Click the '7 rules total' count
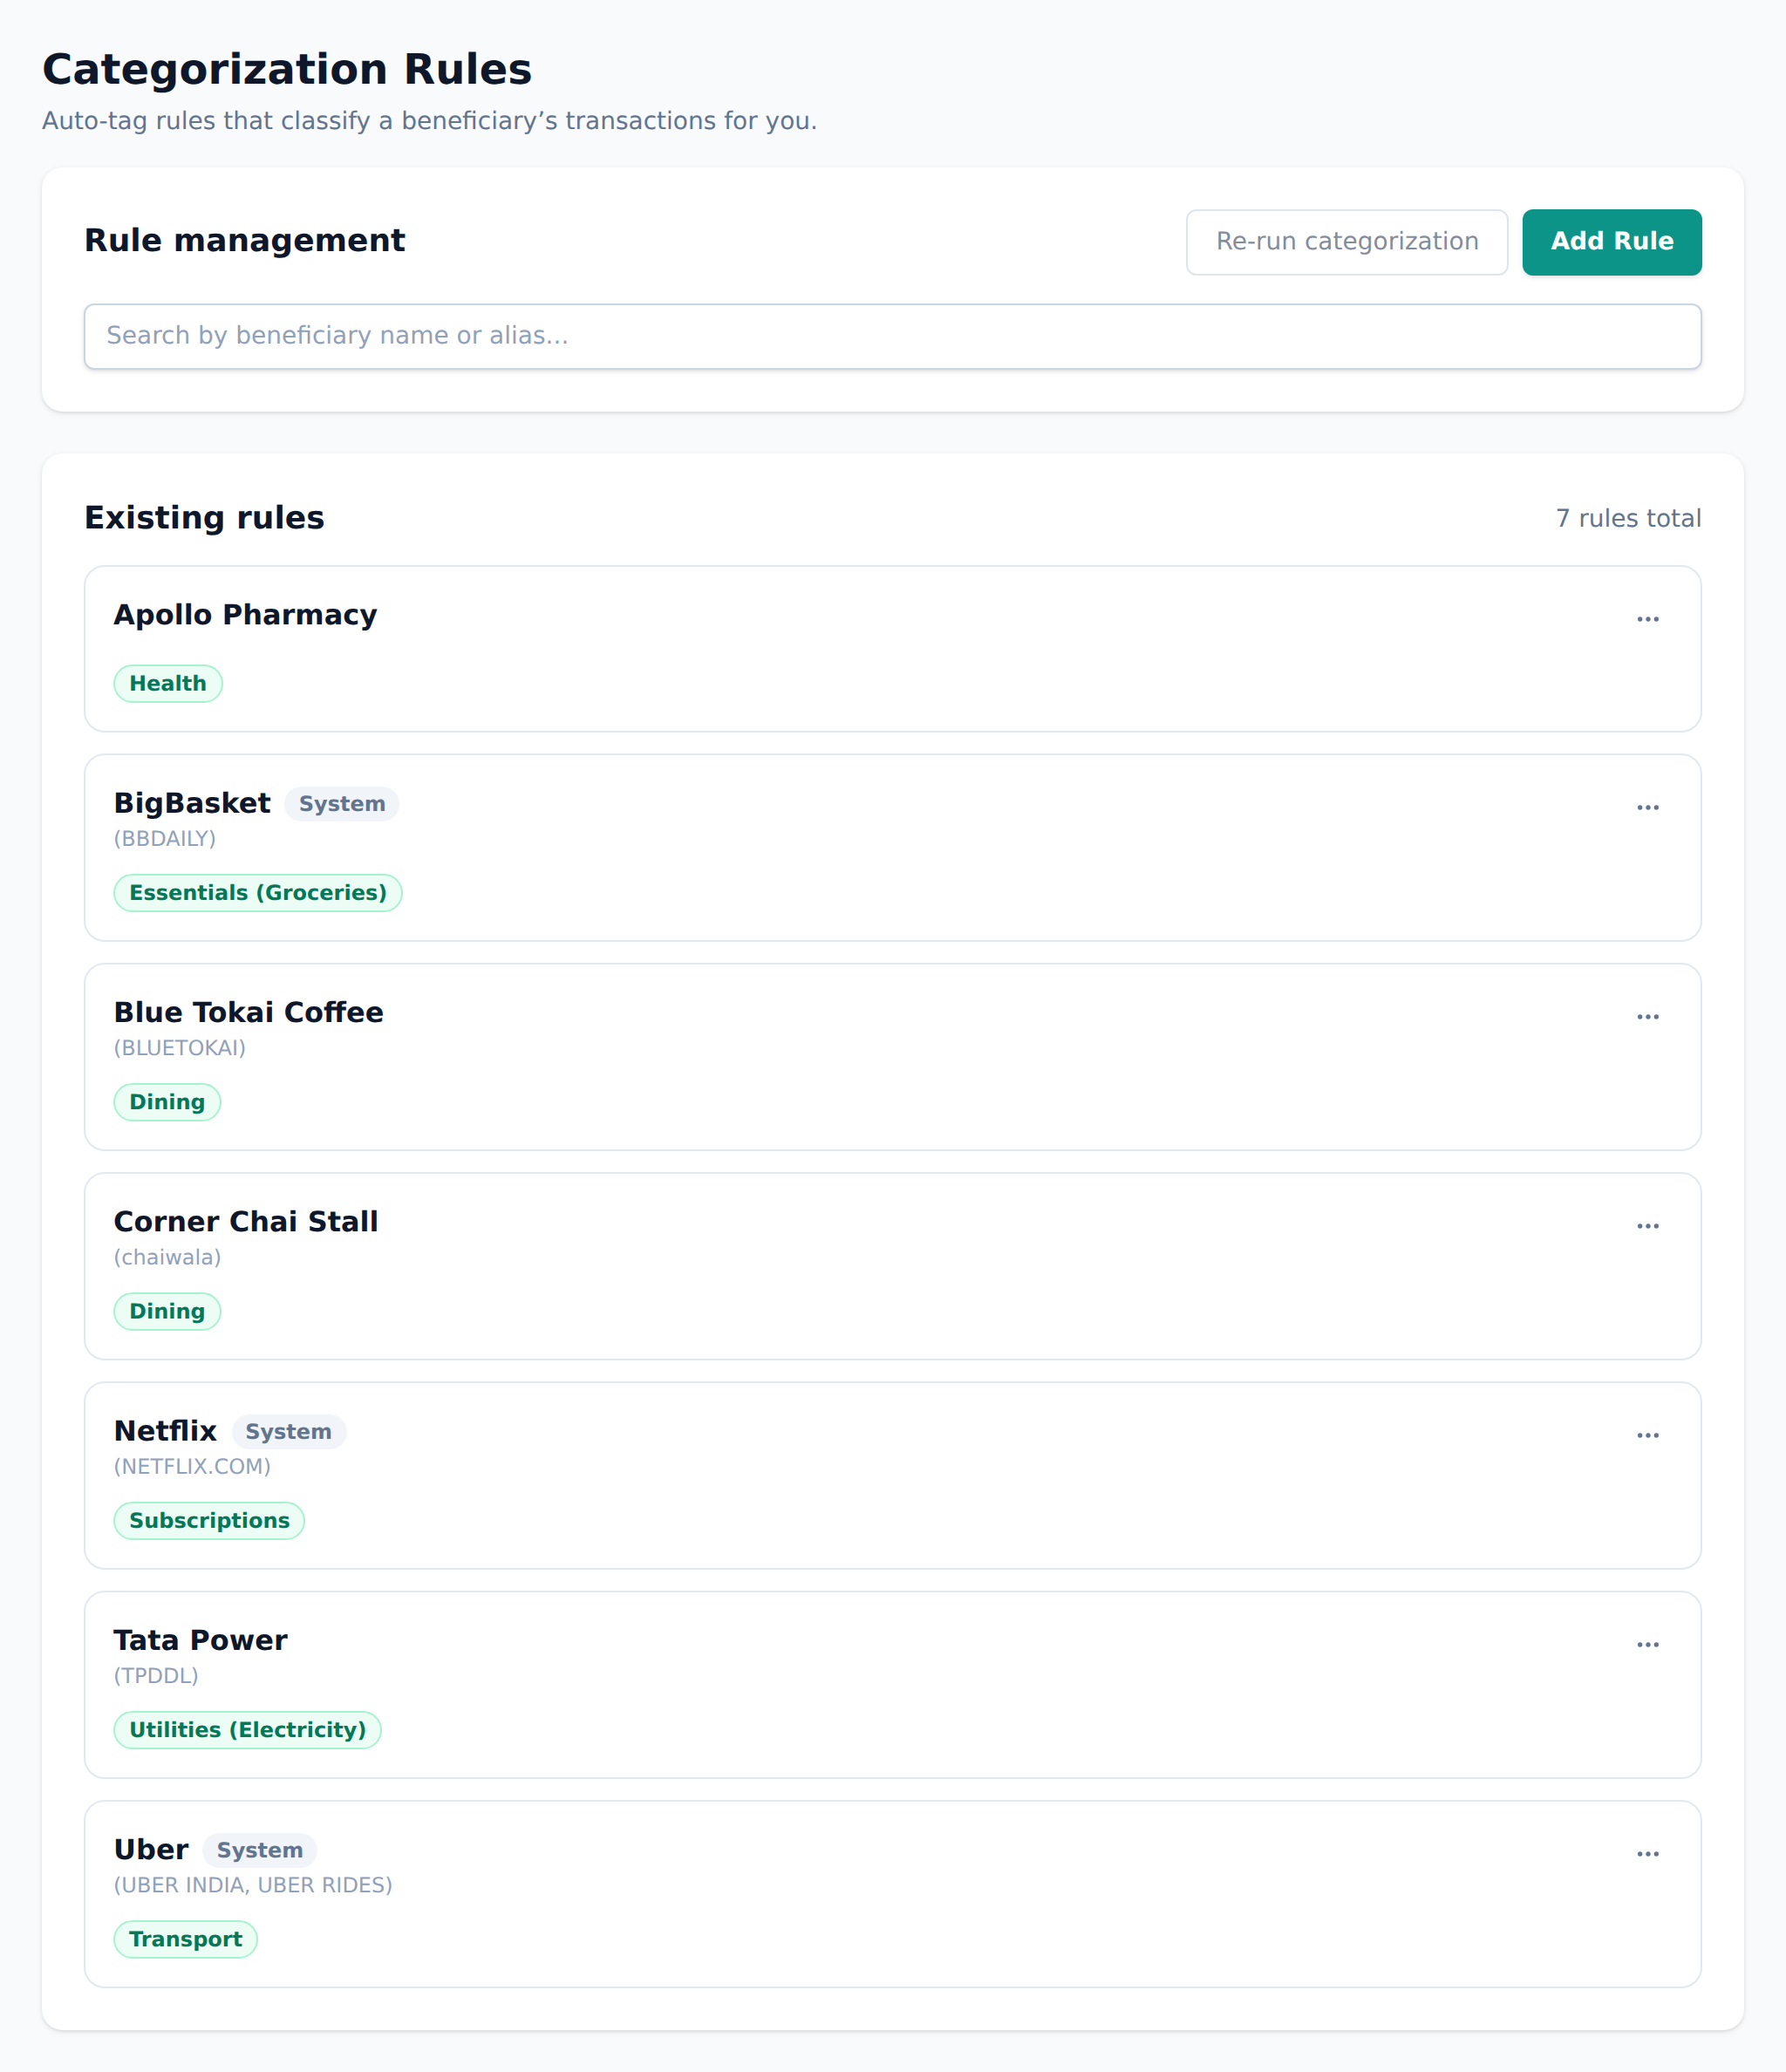1786x2072 pixels. click(1629, 518)
